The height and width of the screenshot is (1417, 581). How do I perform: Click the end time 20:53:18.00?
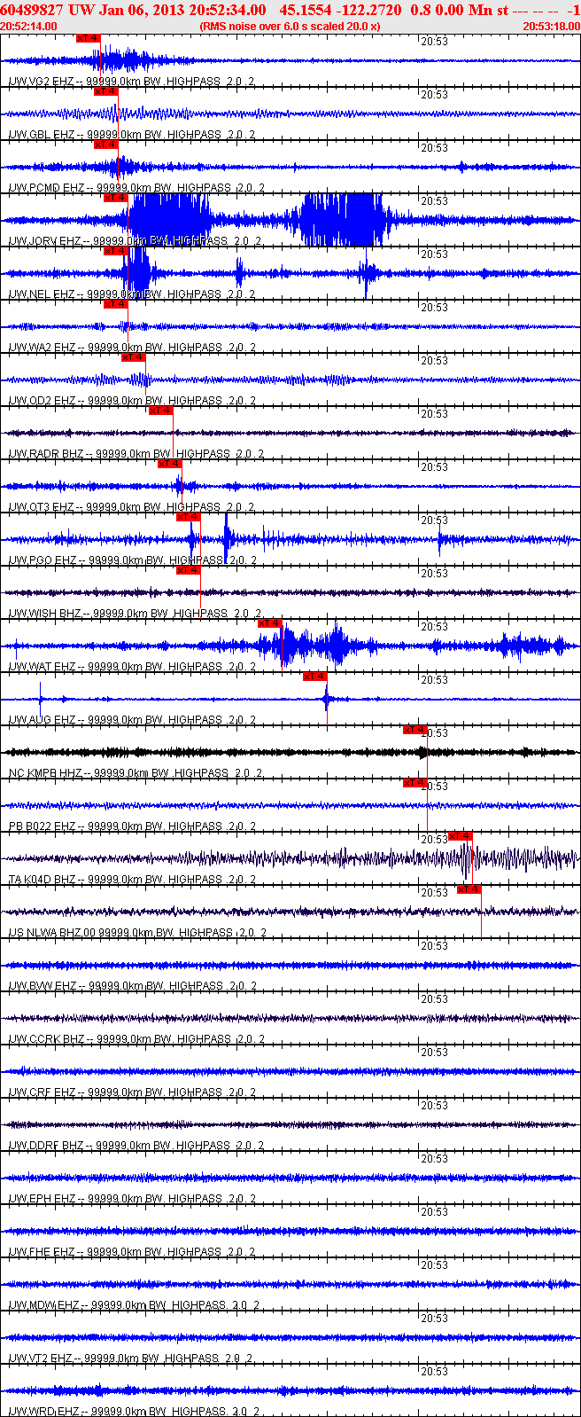(x=552, y=26)
